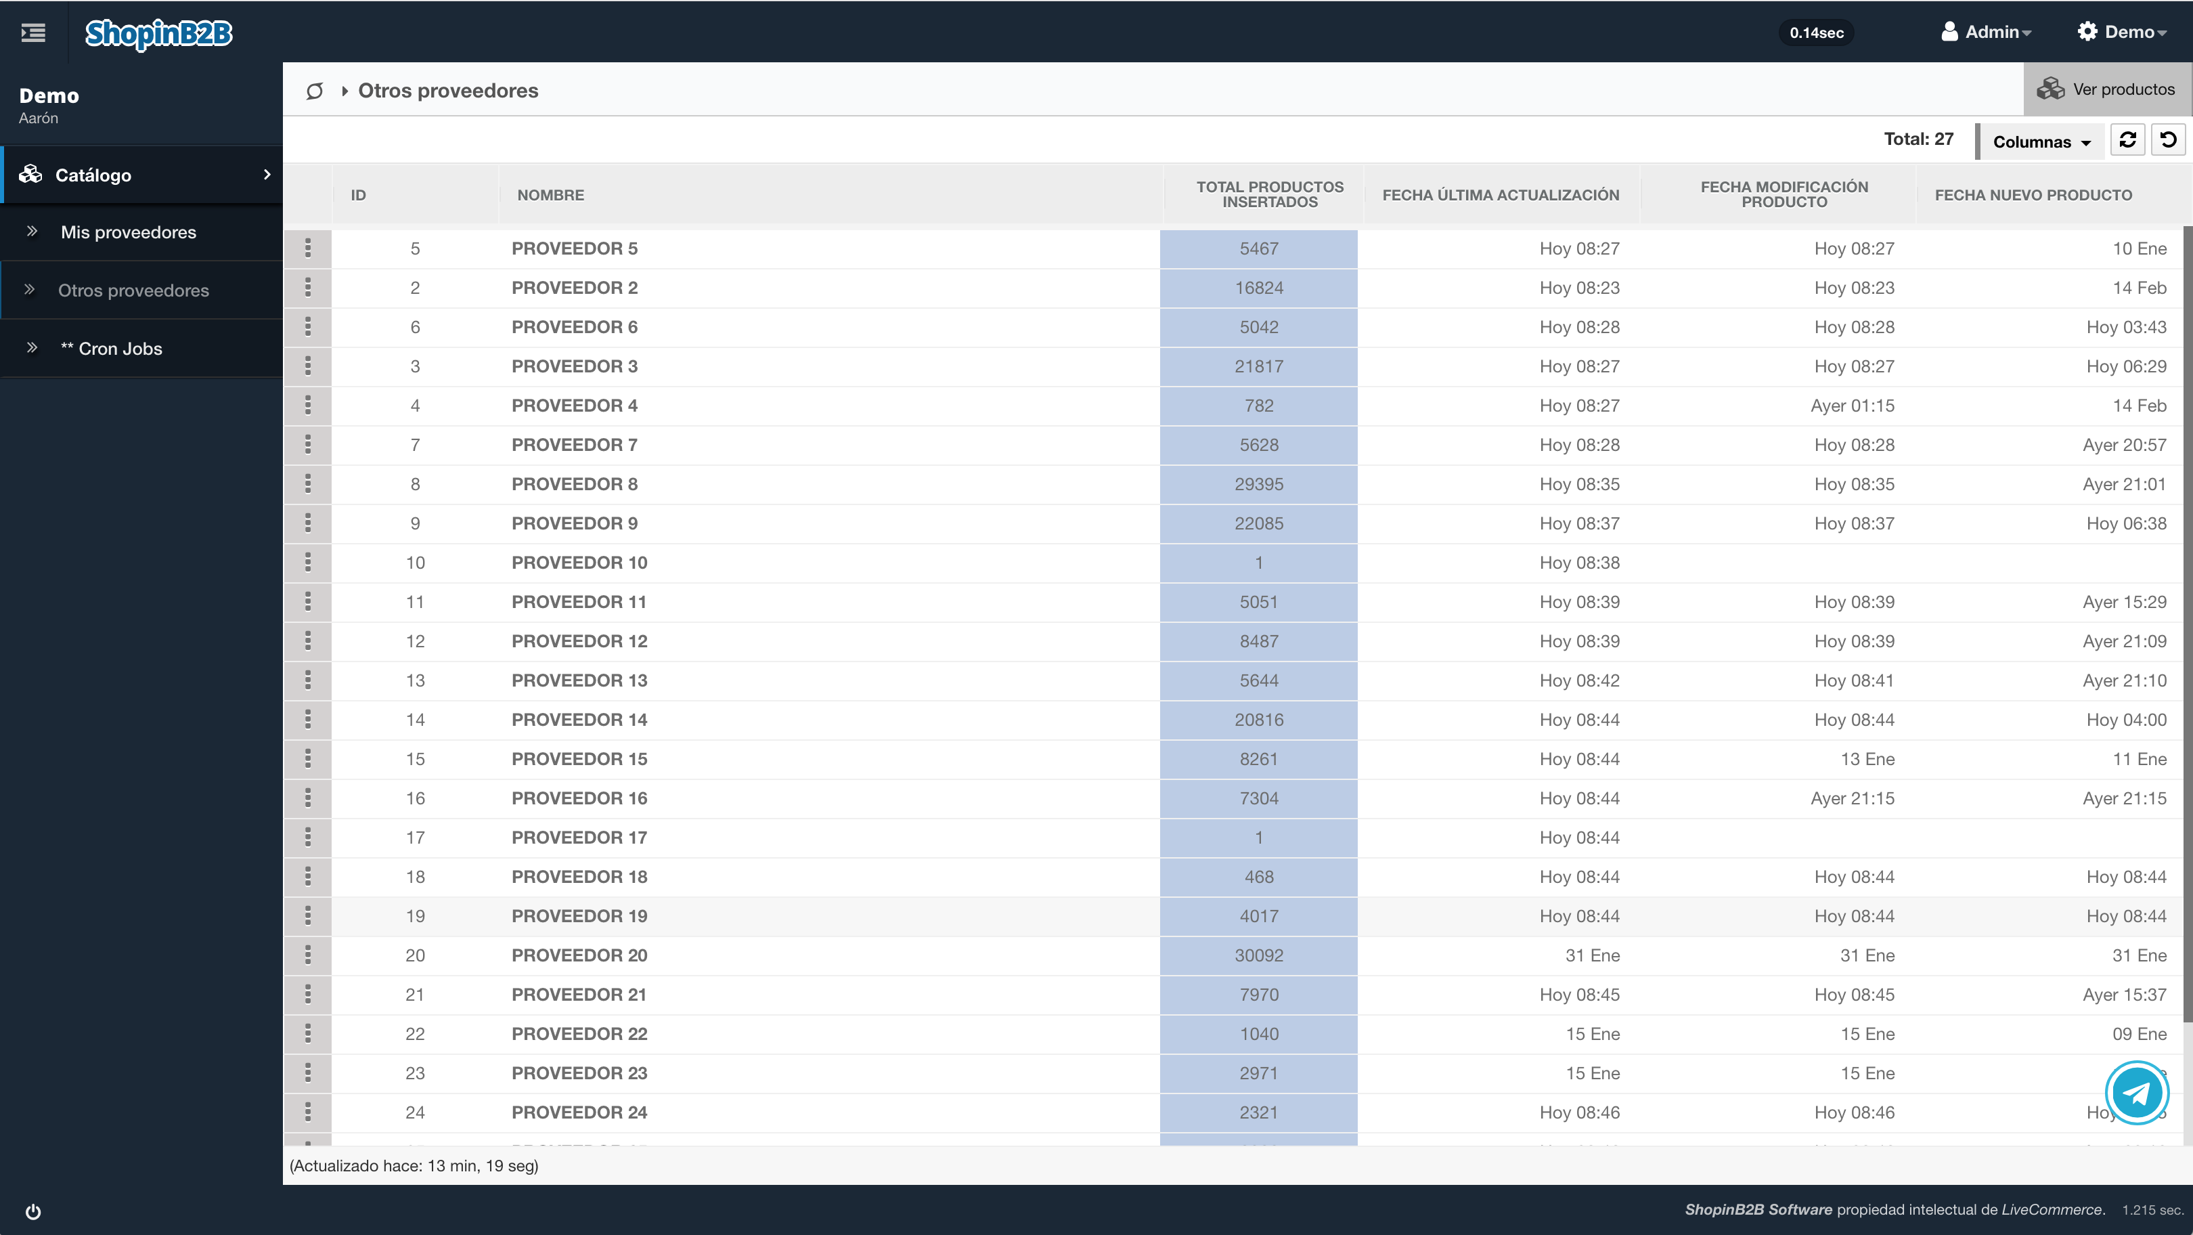The image size is (2193, 1235).
Task: Click PROVEEDOR 4 'Ayer 01:15' modification date
Action: click(x=1852, y=406)
